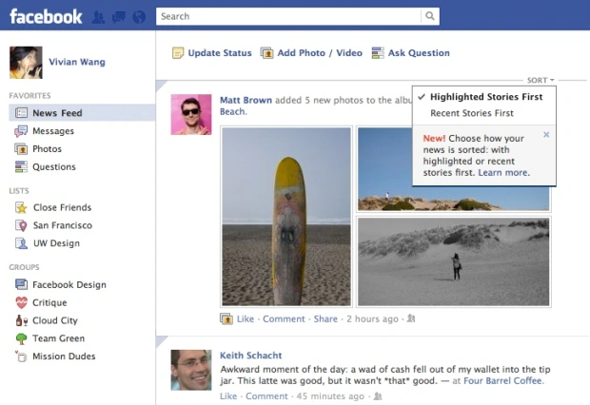Open Four Barrel Coffee link
The height and width of the screenshot is (405, 590).
pyautogui.click(x=503, y=380)
